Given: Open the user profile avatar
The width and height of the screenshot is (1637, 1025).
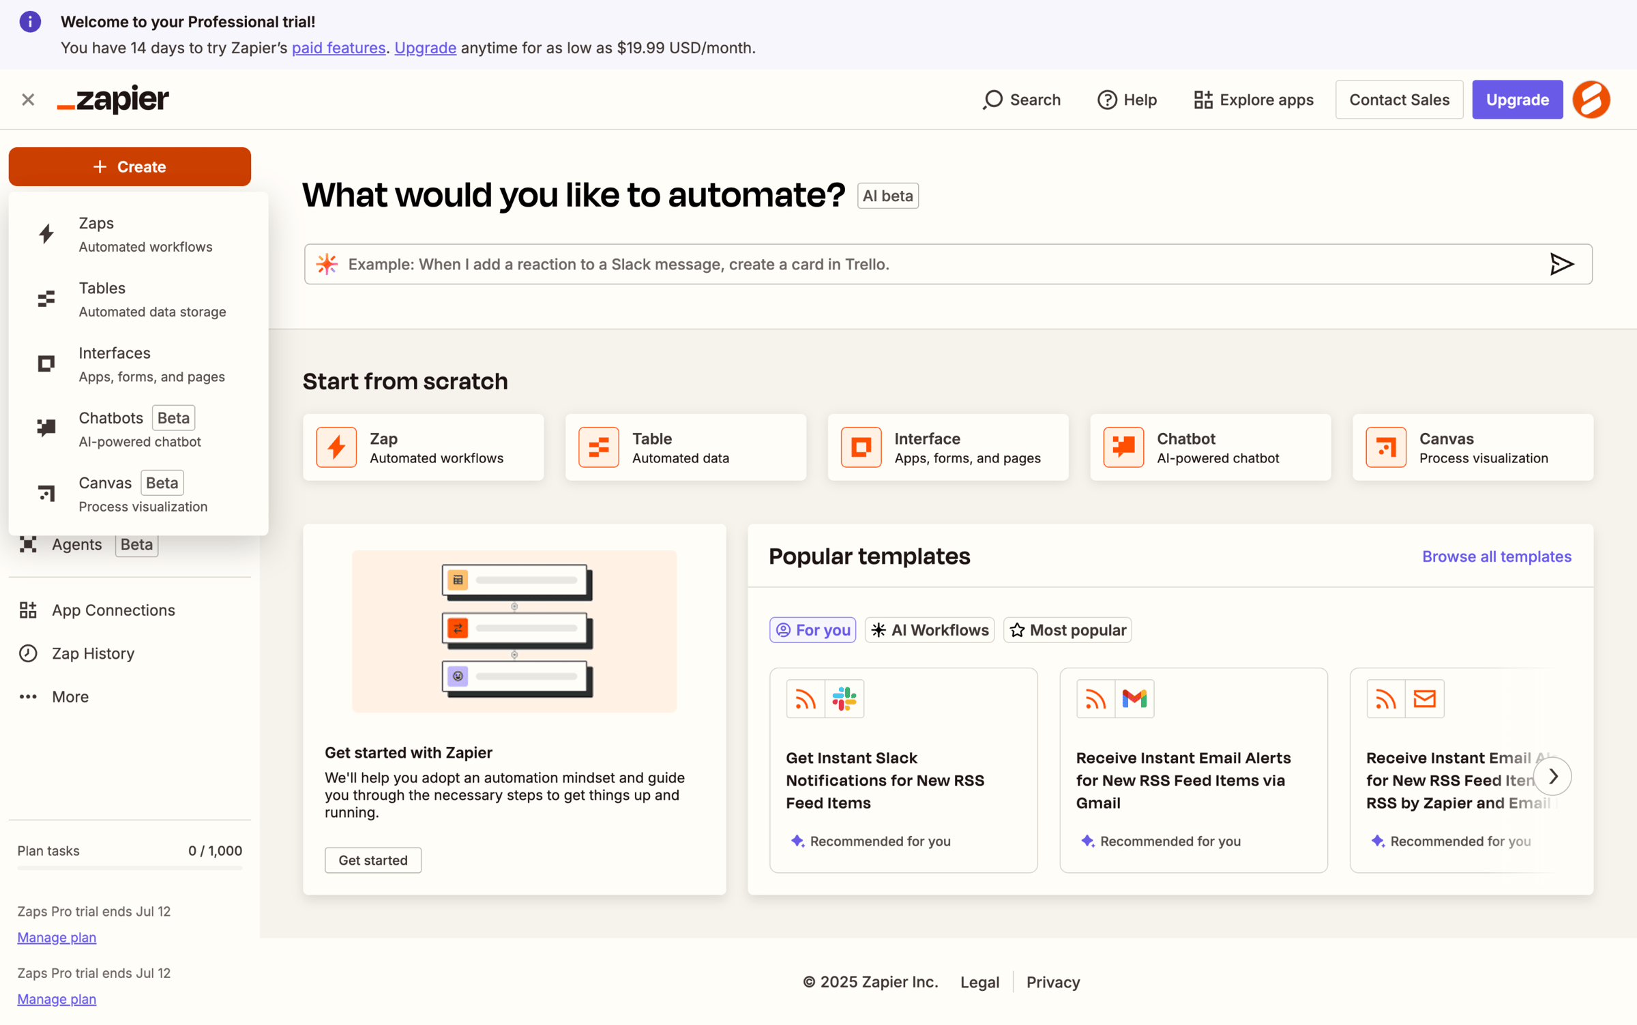Looking at the screenshot, I should (x=1591, y=100).
